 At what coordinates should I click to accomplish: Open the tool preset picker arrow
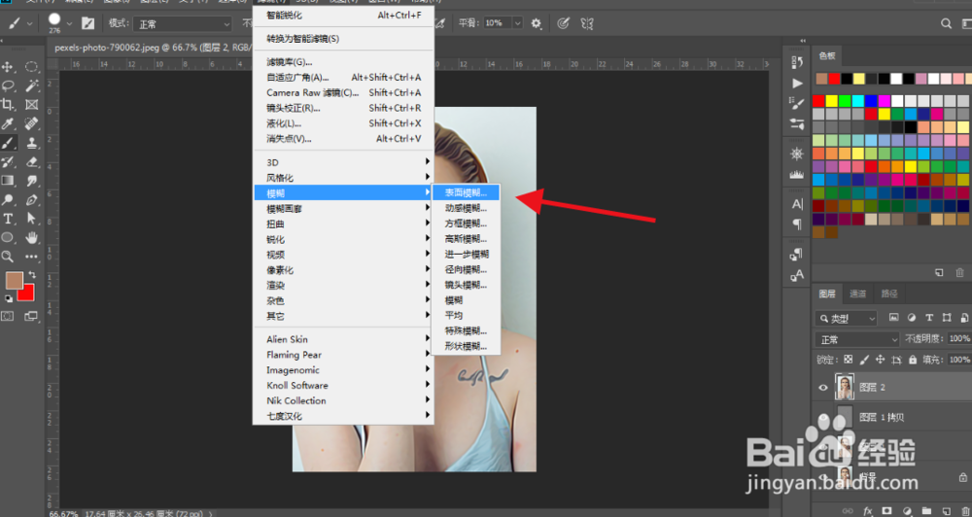pyautogui.click(x=30, y=23)
